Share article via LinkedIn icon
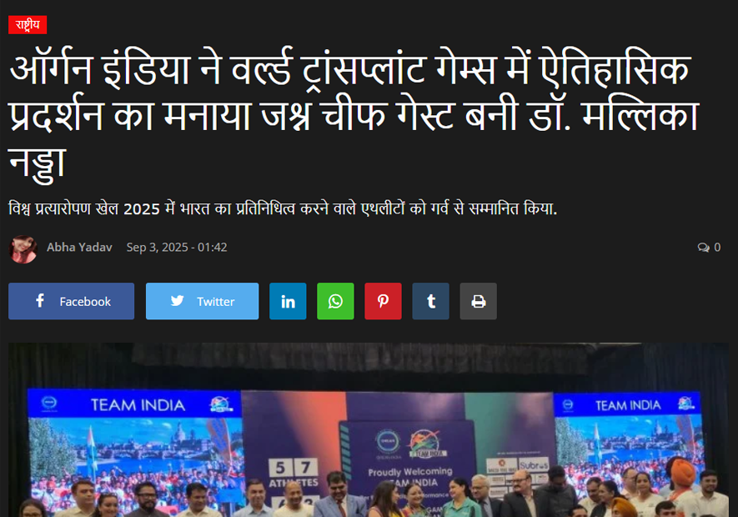 [288, 301]
